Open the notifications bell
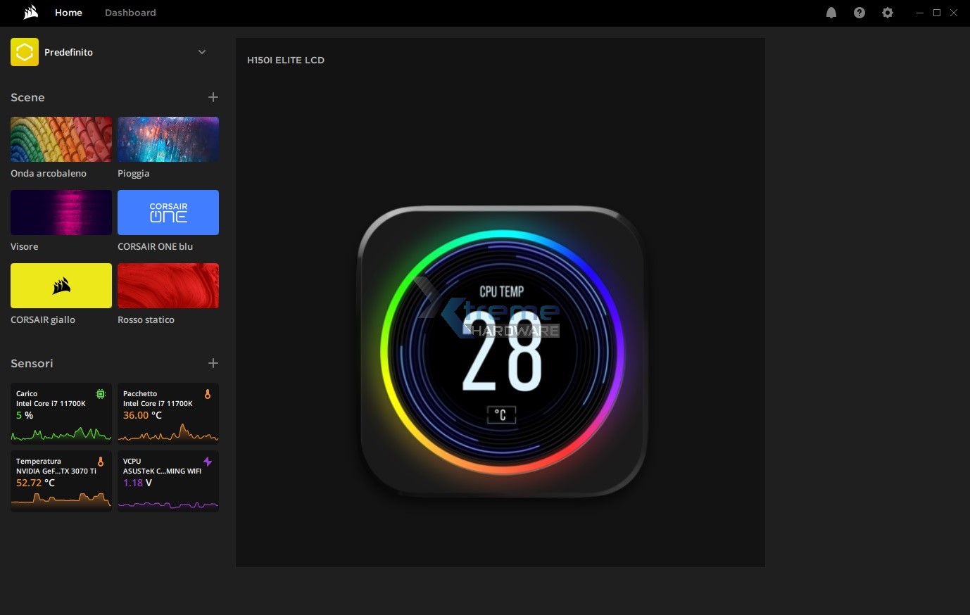This screenshot has height=615, width=970. pyautogui.click(x=831, y=13)
